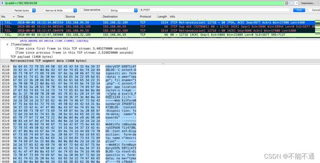This screenshot has height=163, width=320.
Task: Click the Cancel search button
Action: pyautogui.click(x=315, y=10)
